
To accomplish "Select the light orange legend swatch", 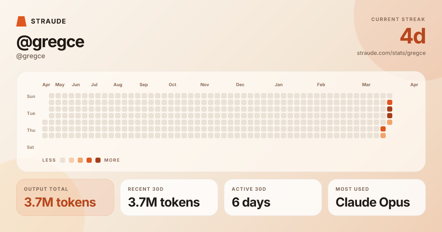I will tap(80, 160).
